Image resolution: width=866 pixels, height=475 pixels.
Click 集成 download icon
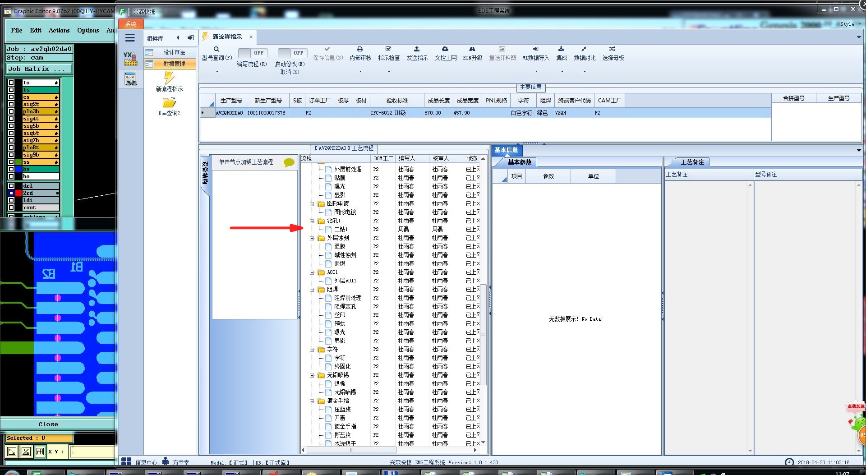561,49
